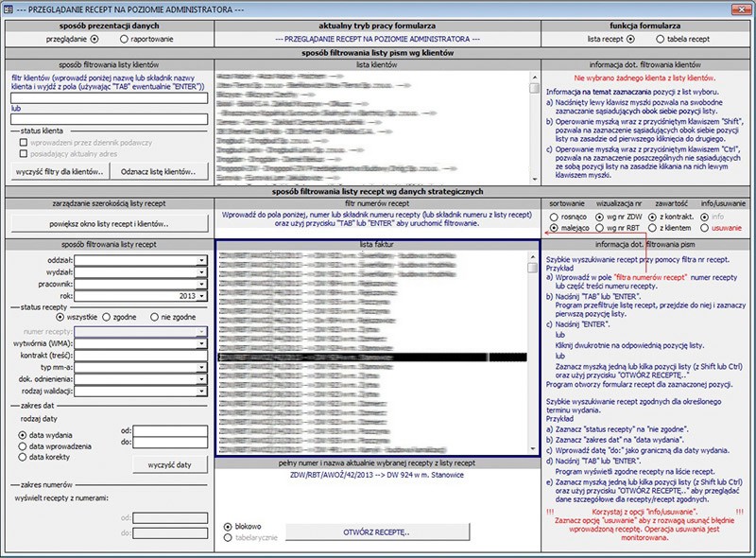Open the 'typ mm-a' dropdown
The image size is (756, 558).
click(x=202, y=367)
